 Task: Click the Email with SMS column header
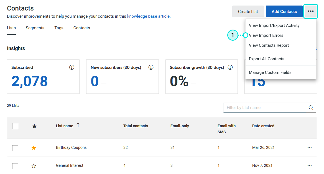tap(226, 129)
